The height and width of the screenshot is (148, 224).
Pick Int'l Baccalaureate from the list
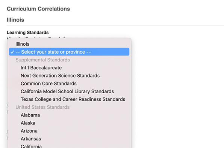click(69, 68)
